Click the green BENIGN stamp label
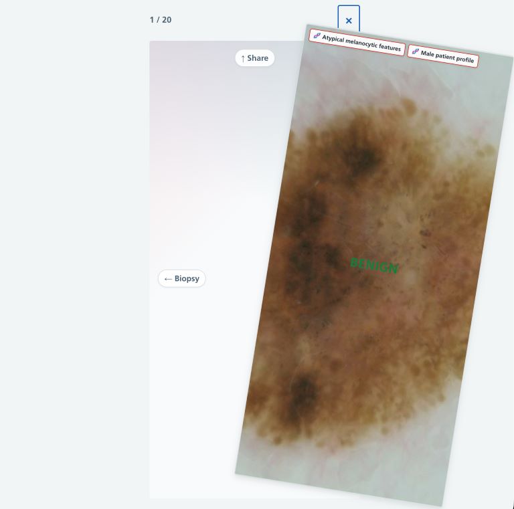This screenshot has width=514, height=509. pos(374,266)
